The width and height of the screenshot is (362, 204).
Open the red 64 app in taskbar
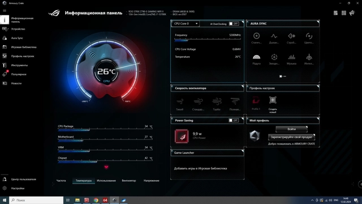click(x=105, y=200)
